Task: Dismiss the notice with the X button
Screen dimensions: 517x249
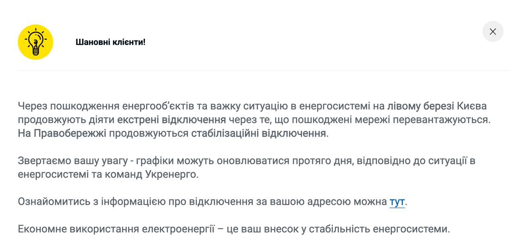Action: click(492, 31)
